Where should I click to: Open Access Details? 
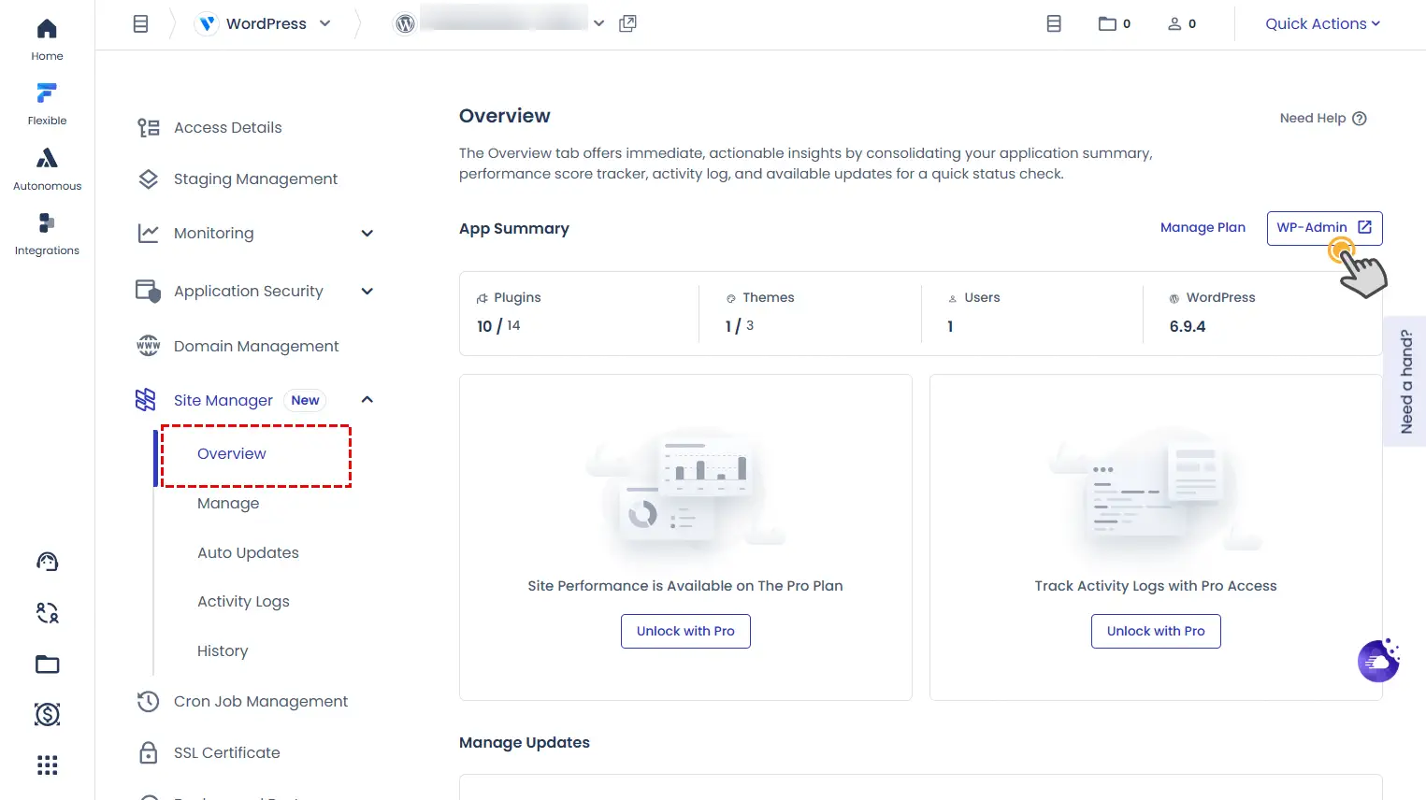click(x=227, y=128)
